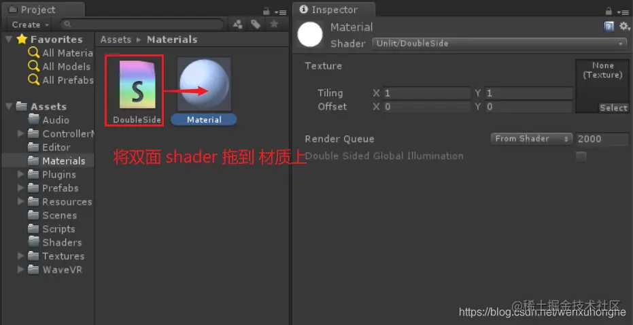The height and width of the screenshot is (325, 633).
Task: Click the Offset X value field
Action: 426,107
